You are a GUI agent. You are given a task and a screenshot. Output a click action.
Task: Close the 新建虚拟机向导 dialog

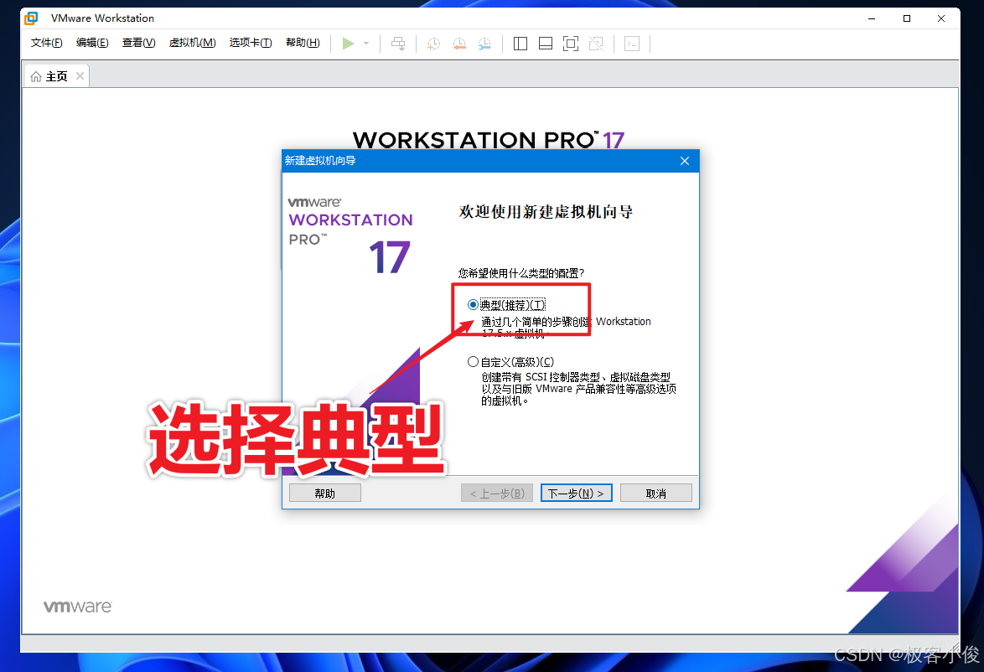click(x=685, y=161)
